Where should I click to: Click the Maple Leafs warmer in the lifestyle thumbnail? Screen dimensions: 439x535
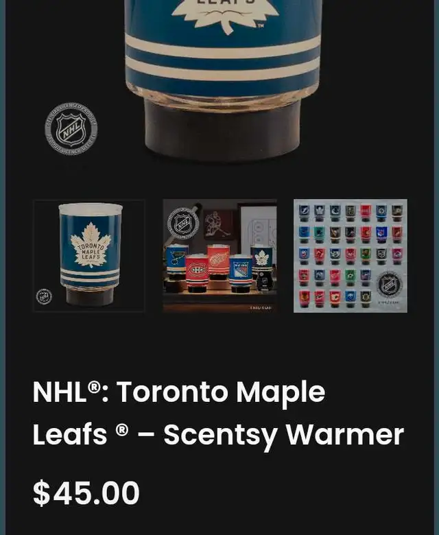[x=261, y=265]
